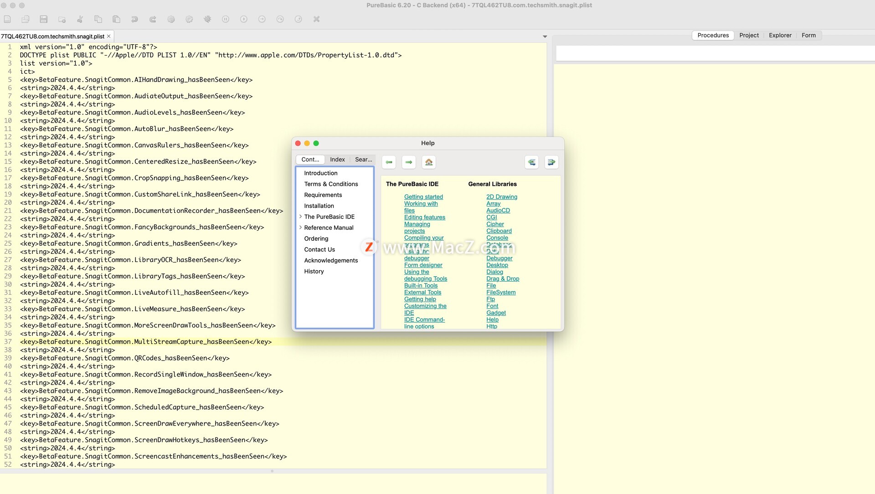The image size is (875, 494).
Task: Open the 2D Drawing library link
Action: tap(502, 197)
